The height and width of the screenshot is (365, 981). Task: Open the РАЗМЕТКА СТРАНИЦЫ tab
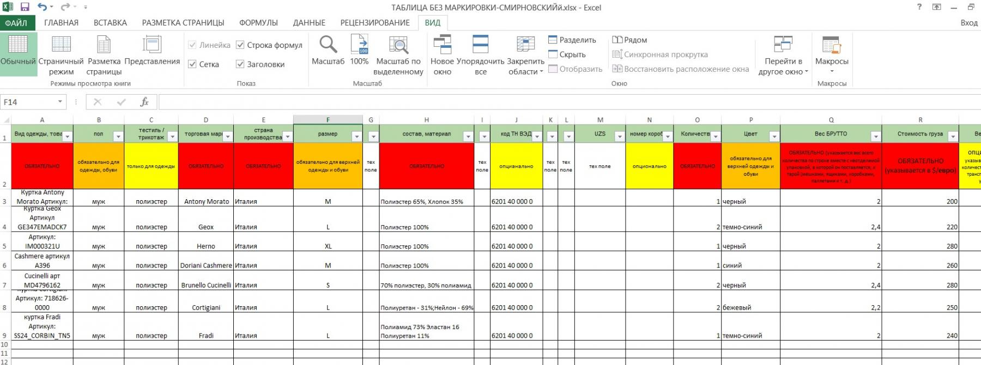tap(183, 23)
